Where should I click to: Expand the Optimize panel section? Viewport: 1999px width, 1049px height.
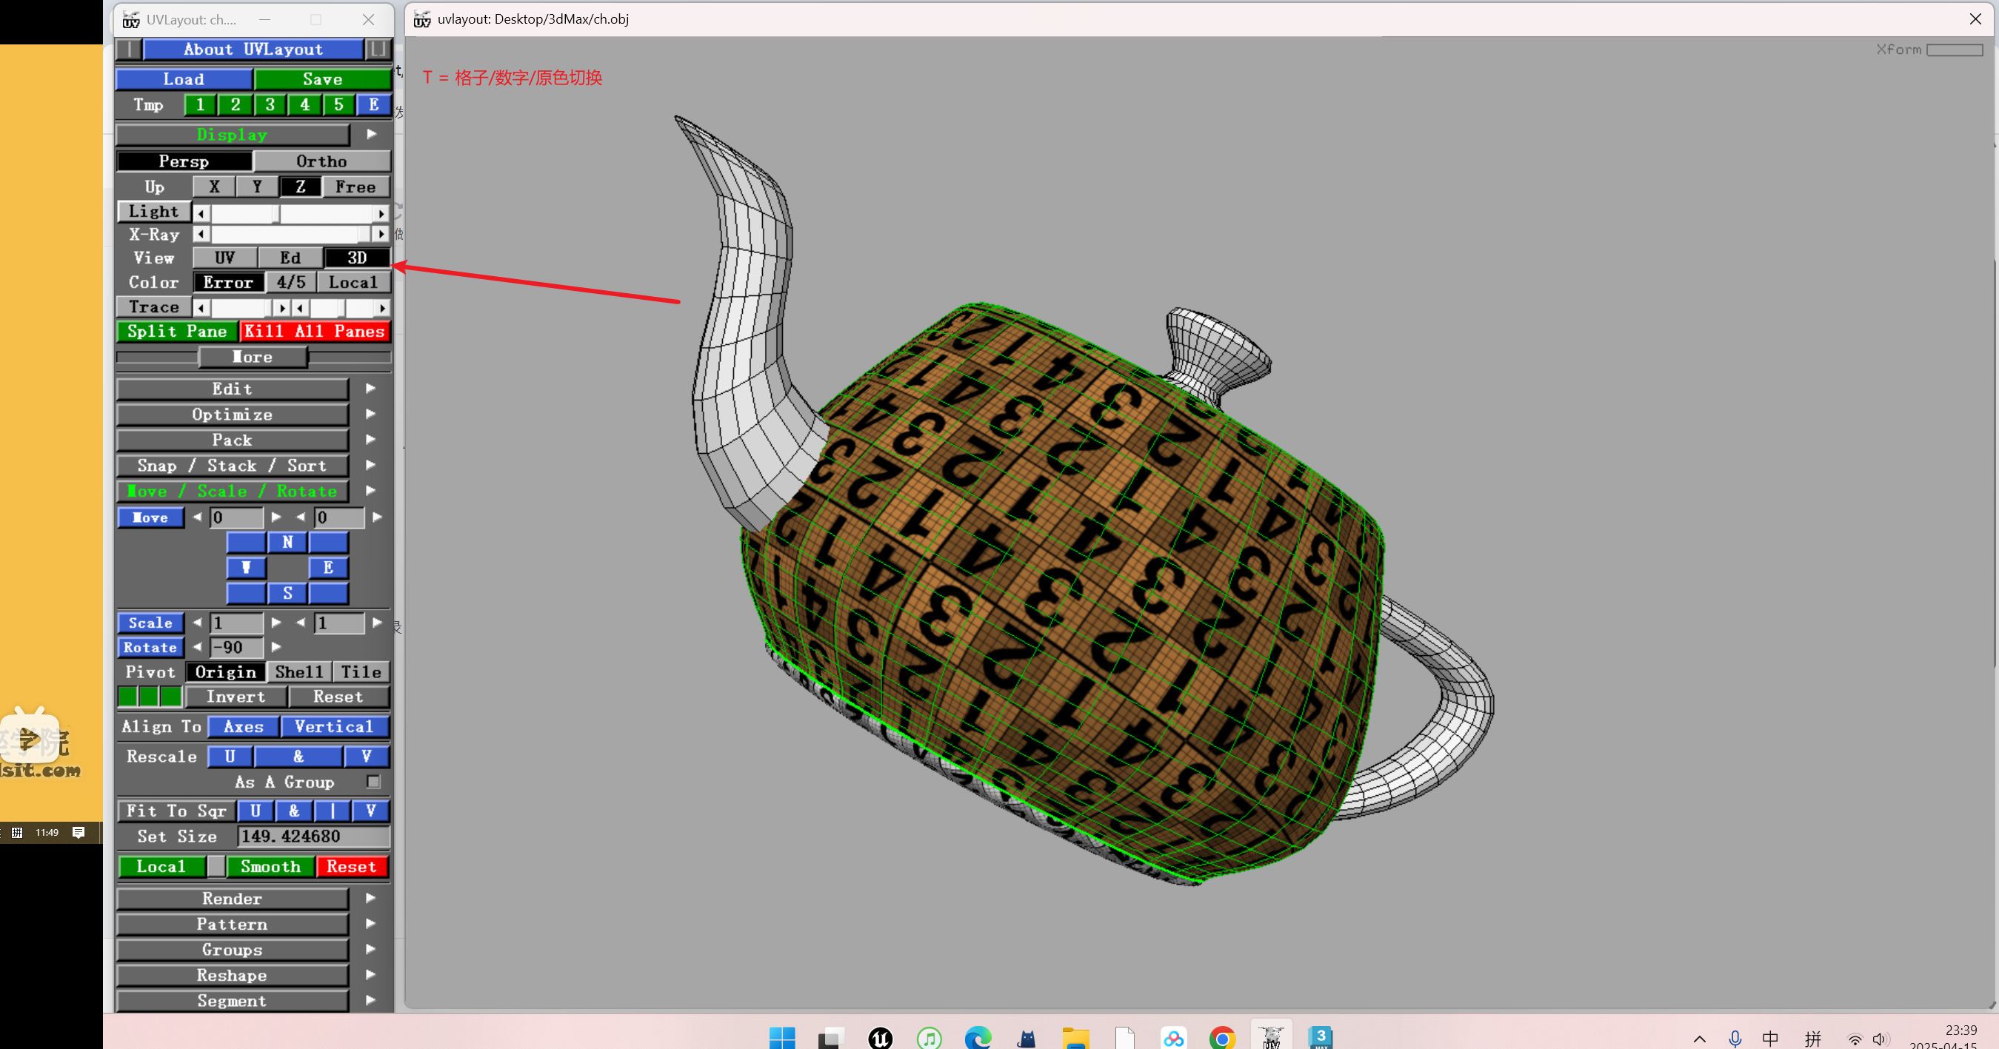coord(232,415)
